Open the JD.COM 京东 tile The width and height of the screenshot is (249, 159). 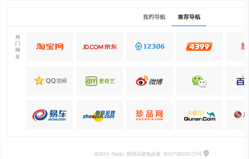coord(100,47)
